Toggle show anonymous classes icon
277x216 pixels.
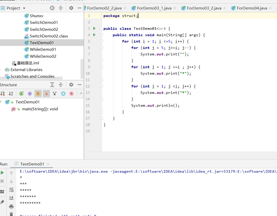(x=55, y=94)
